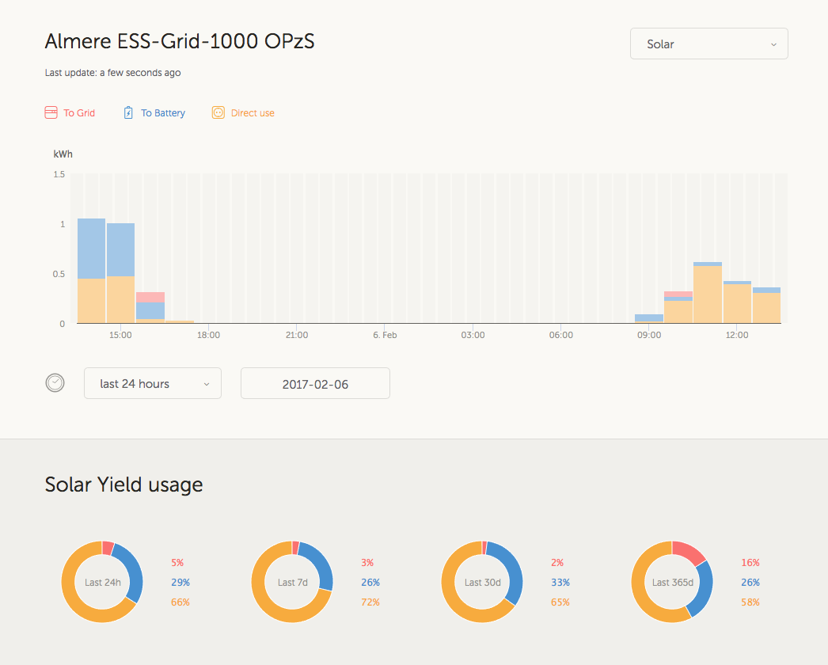Toggle the To Grid series label
Viewport: 828px width, 665px height.
pos(79,113)
